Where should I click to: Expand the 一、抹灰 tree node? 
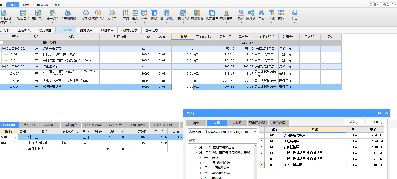coord(201,157)
